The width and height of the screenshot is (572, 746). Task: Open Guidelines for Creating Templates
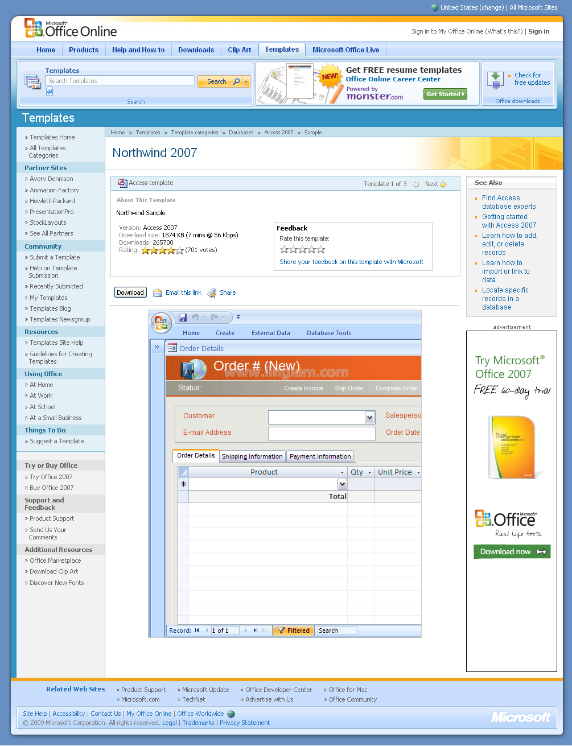(x=60, y=357)
